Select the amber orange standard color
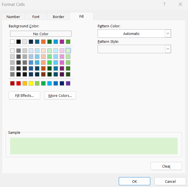The image size is (188, 187). point(25,83)
